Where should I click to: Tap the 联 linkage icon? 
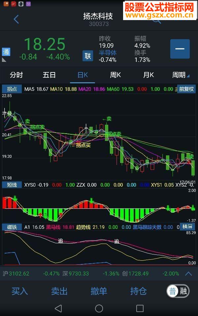pyautogui.click(x=88, y=56)
